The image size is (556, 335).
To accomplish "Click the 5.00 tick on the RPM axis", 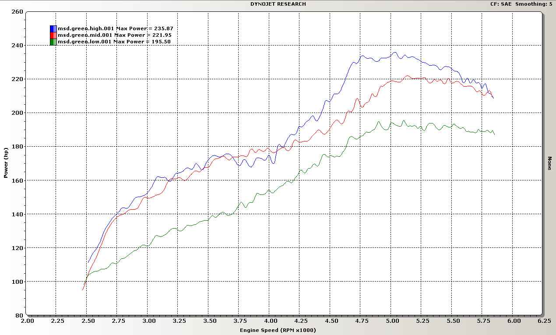I will [x=392, y=321].
